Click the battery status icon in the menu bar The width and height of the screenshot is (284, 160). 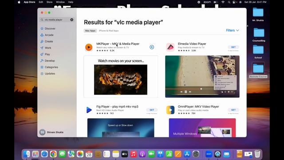pos(215,2)
